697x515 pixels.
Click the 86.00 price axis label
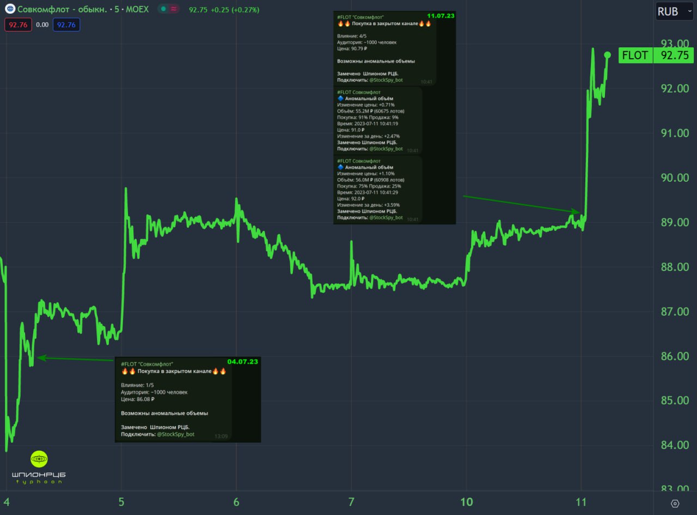[x=674, y=356]
